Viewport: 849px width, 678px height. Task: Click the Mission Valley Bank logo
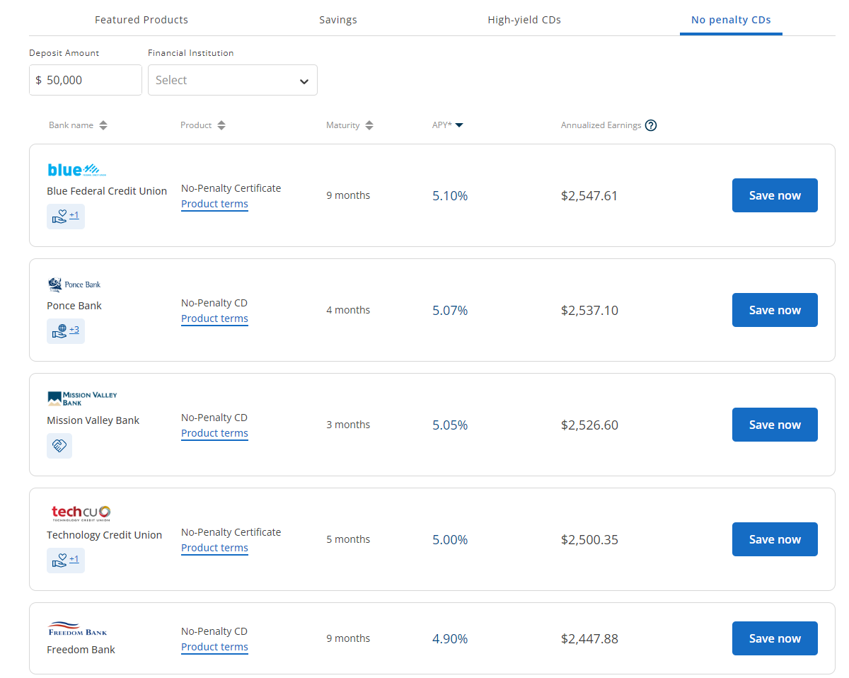pos(82,398)
